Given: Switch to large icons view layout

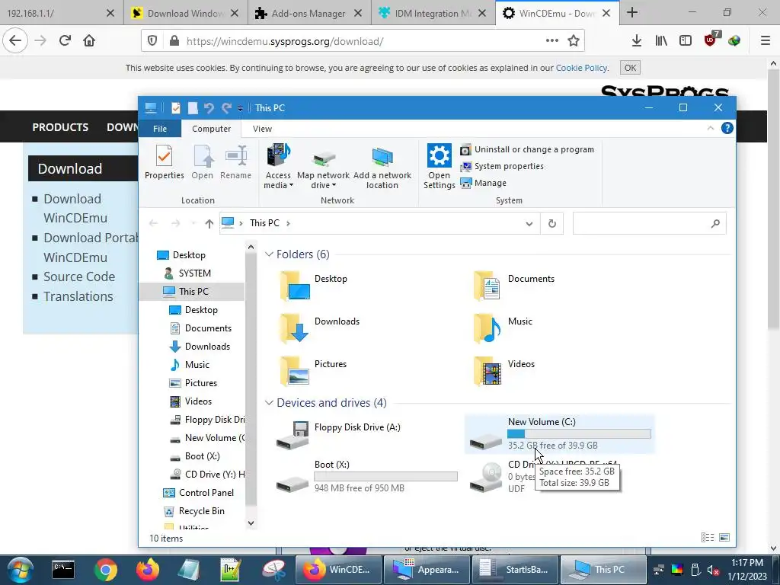Looking at the screenshot, I should [724, 537].
